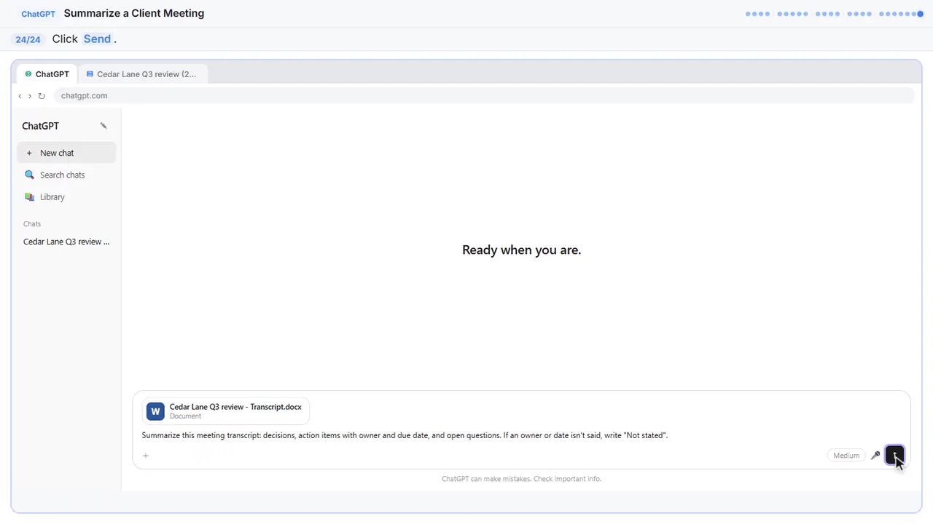
Task: Open Search chats in the sidebar
Action: point(66,175)
